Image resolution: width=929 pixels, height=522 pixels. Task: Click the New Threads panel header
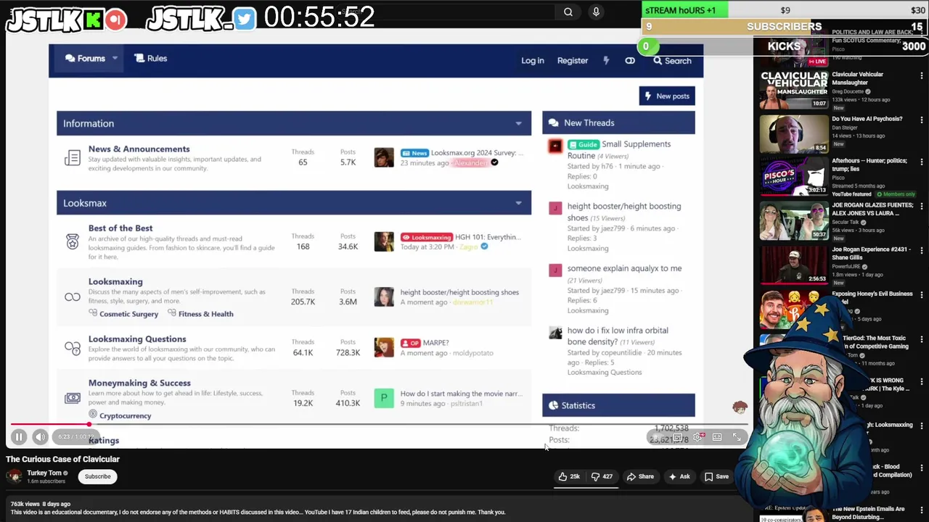click(618, 123)
